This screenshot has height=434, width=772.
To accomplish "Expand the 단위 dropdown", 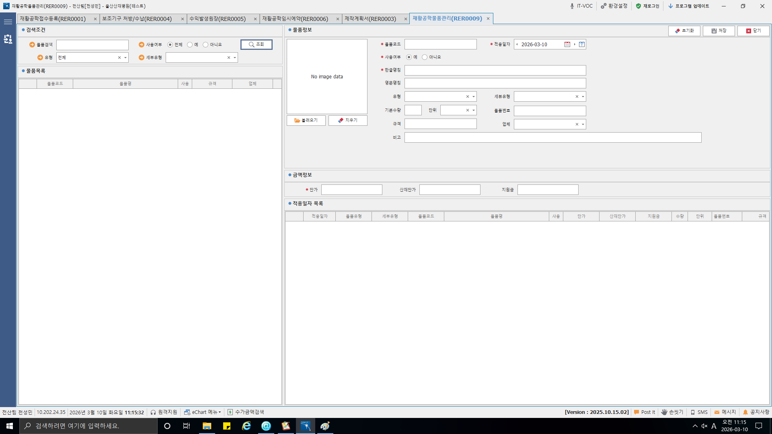I will coord(474,110).
